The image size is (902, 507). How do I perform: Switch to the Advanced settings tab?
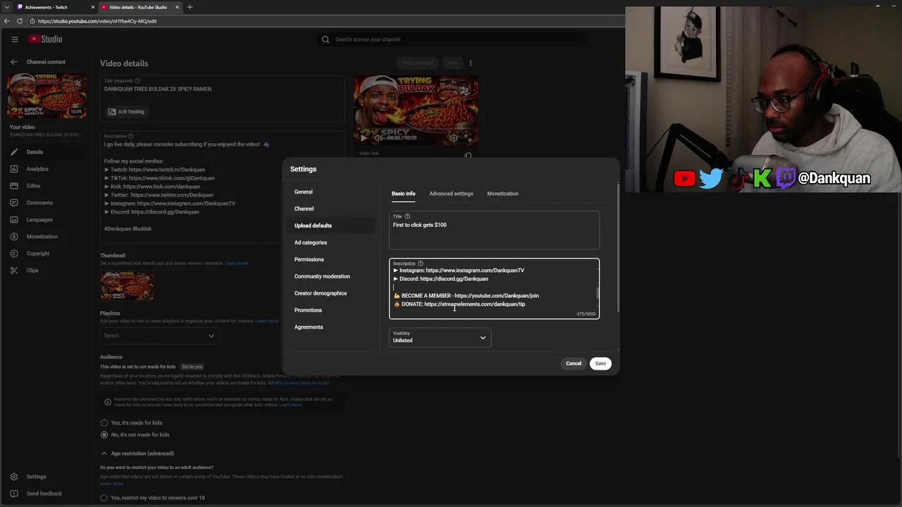coord(451,194)
